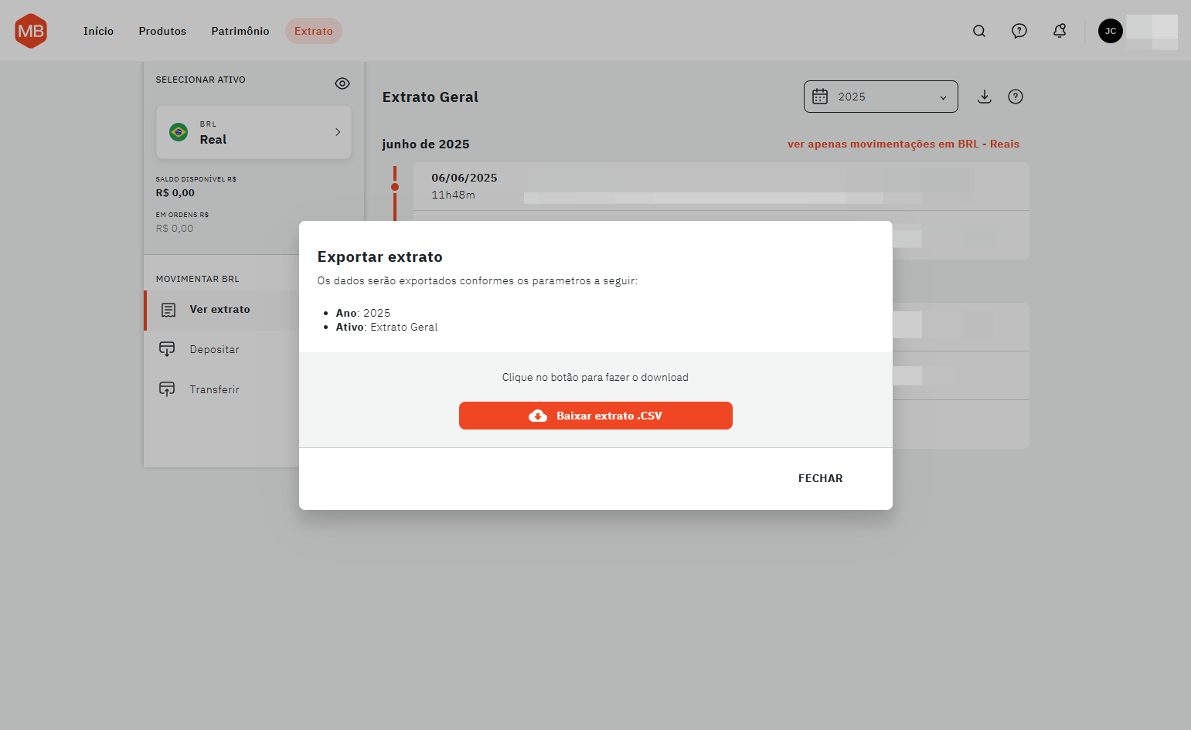Open the Patrimônio menu
The image size is (1191, 730).
[x=240, y=31]
